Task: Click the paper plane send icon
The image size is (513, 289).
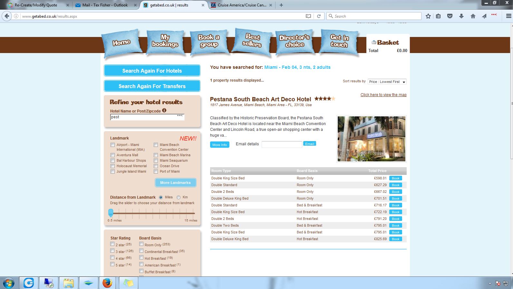Action: pyautogui.click(x=484, y=16)
